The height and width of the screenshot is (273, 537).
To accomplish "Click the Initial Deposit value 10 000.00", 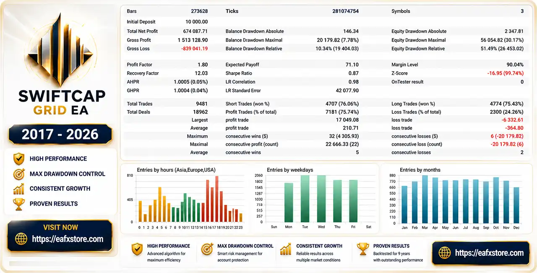I will pyautogui.click(x=196, y=22).
